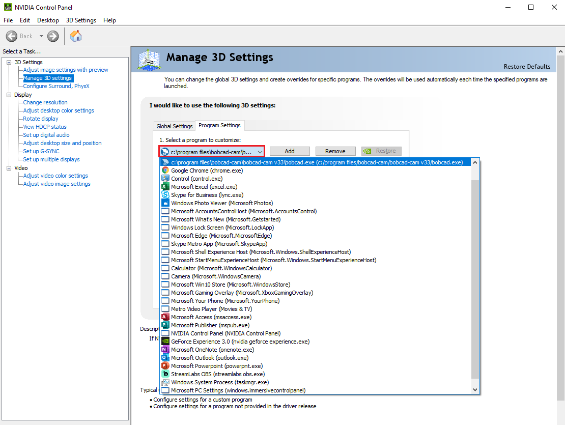Click the Microsoft PC Settings entry icon

coord(165,390)
